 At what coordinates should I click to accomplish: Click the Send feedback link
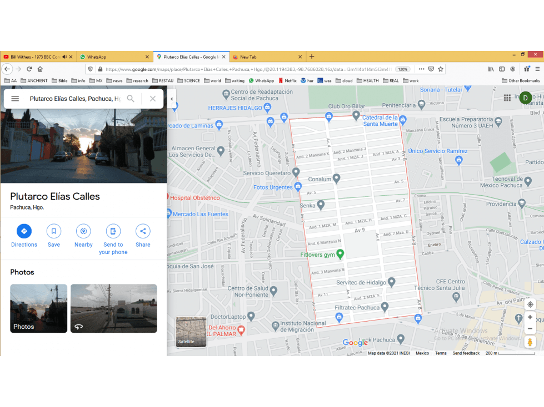point(466,353)
